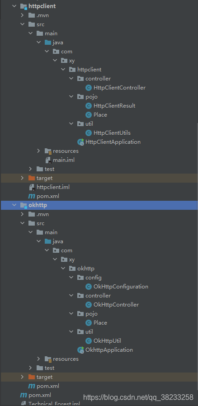Select HttpClientUtils in the util package
The height and width of the screenshot is (406, 198).
point(112,133)
